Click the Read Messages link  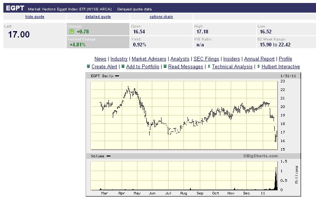click(x=185, y=66)
